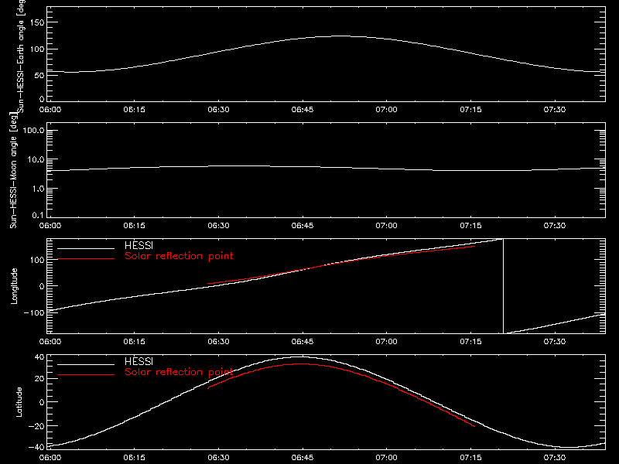Click tick value 20 on Latitude axis
The image size is (619, 464).
point(39,378)
